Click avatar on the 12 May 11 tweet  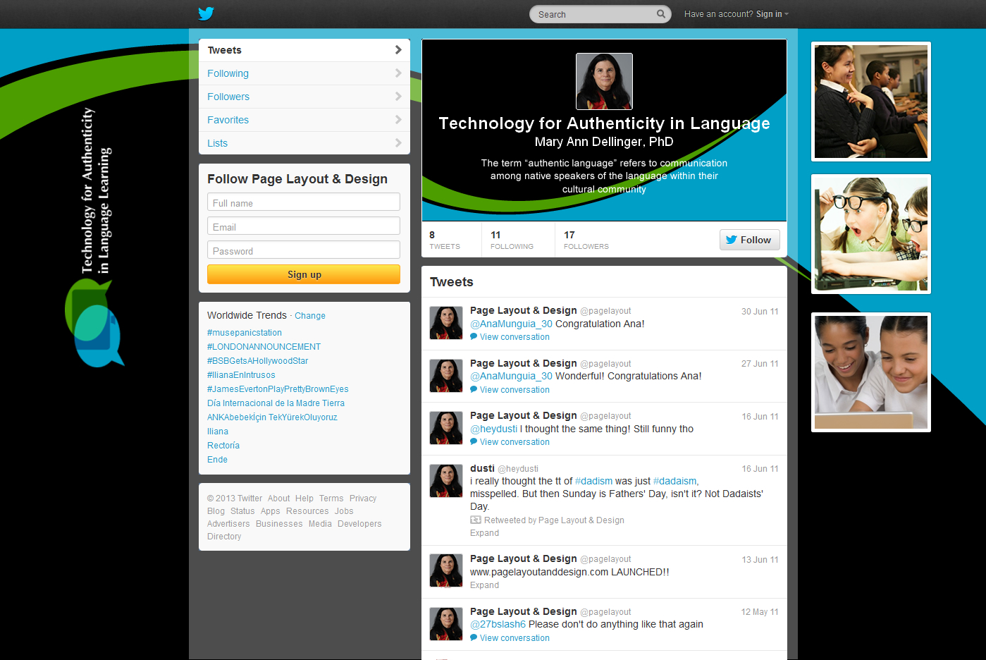[x=446, y=624]
